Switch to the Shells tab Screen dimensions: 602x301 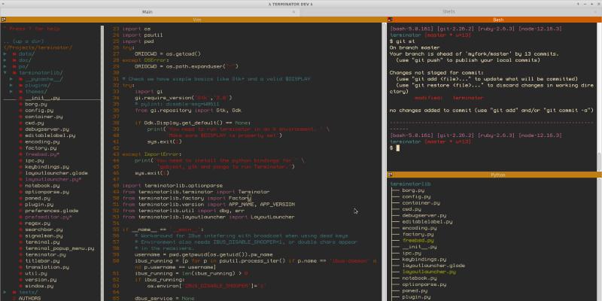point(448,11)
